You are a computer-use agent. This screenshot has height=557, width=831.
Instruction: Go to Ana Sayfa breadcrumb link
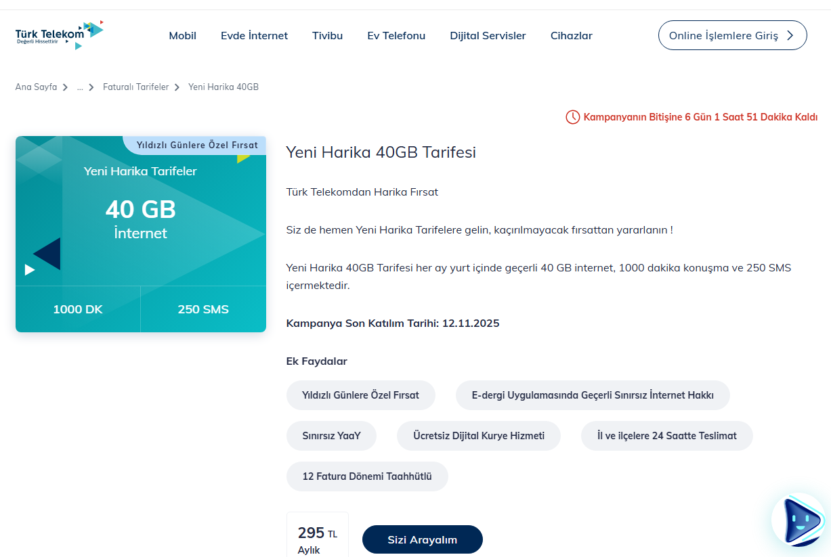tap(36, 87)
